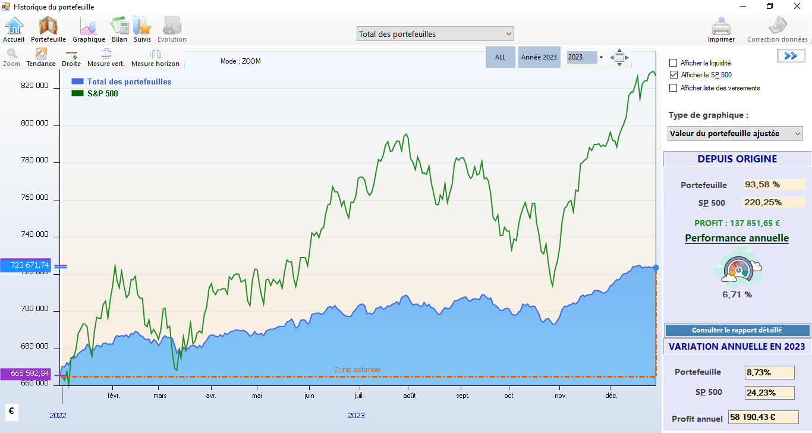Click the blue Total des portefeuilles legend swatch
This screenshot has width=812, height=433.
tap(77, 81)
